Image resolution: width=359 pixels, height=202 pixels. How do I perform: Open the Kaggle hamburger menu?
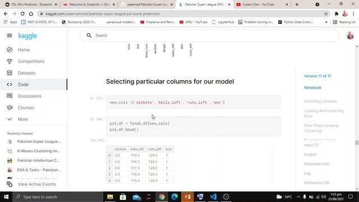tap(10, 35)
